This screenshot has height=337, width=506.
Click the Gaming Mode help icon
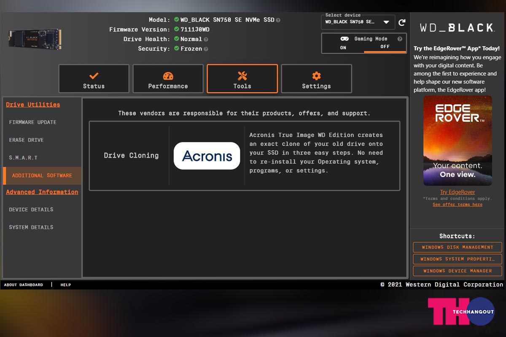click(x=400, y=39)
